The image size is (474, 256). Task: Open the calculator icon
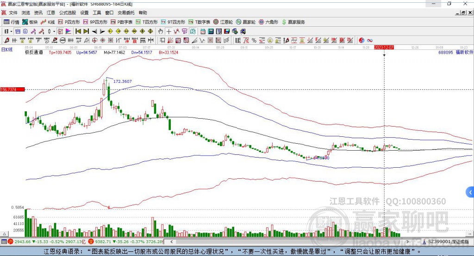pyautogui.click(x=211, y=31)
